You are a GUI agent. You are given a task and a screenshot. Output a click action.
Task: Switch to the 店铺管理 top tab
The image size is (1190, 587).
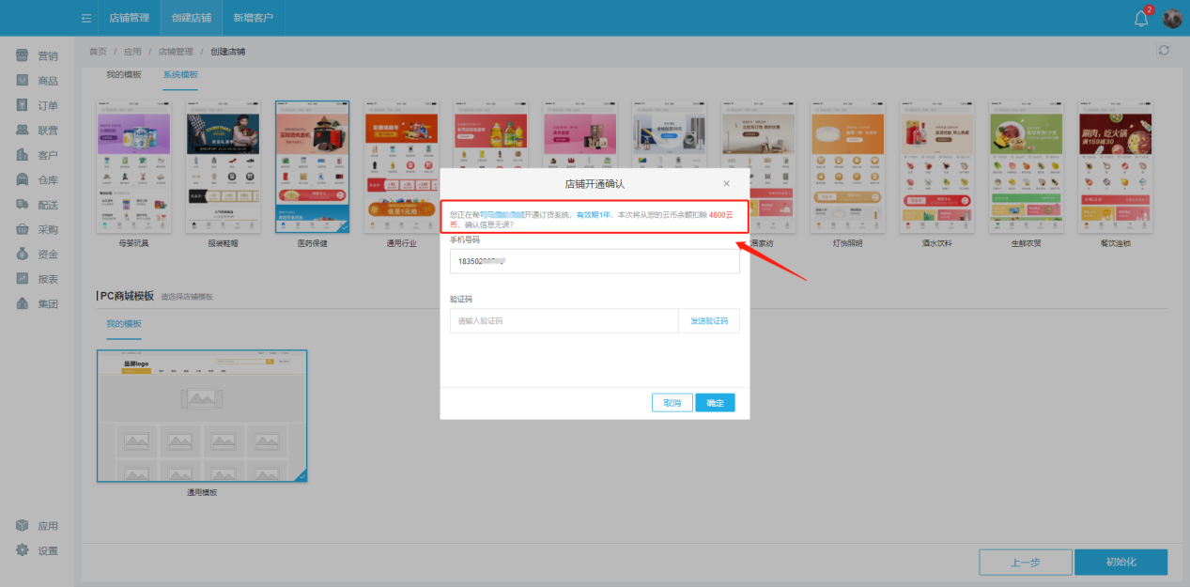129,18
